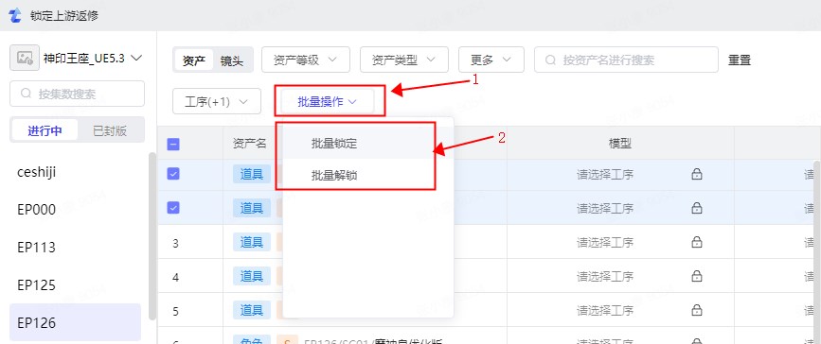Click 模型 请选择工序 in row 4
This screenshot has width=821, height=344.
[x=605, y=276]
